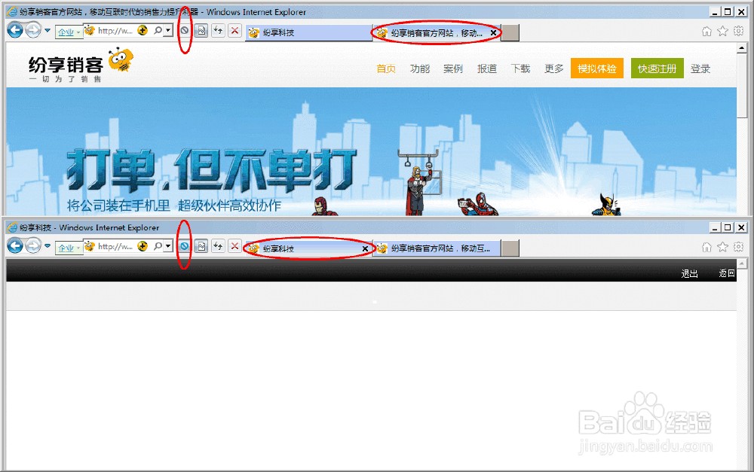Click the 登录 link in the navigation

[x=700, y=68]
